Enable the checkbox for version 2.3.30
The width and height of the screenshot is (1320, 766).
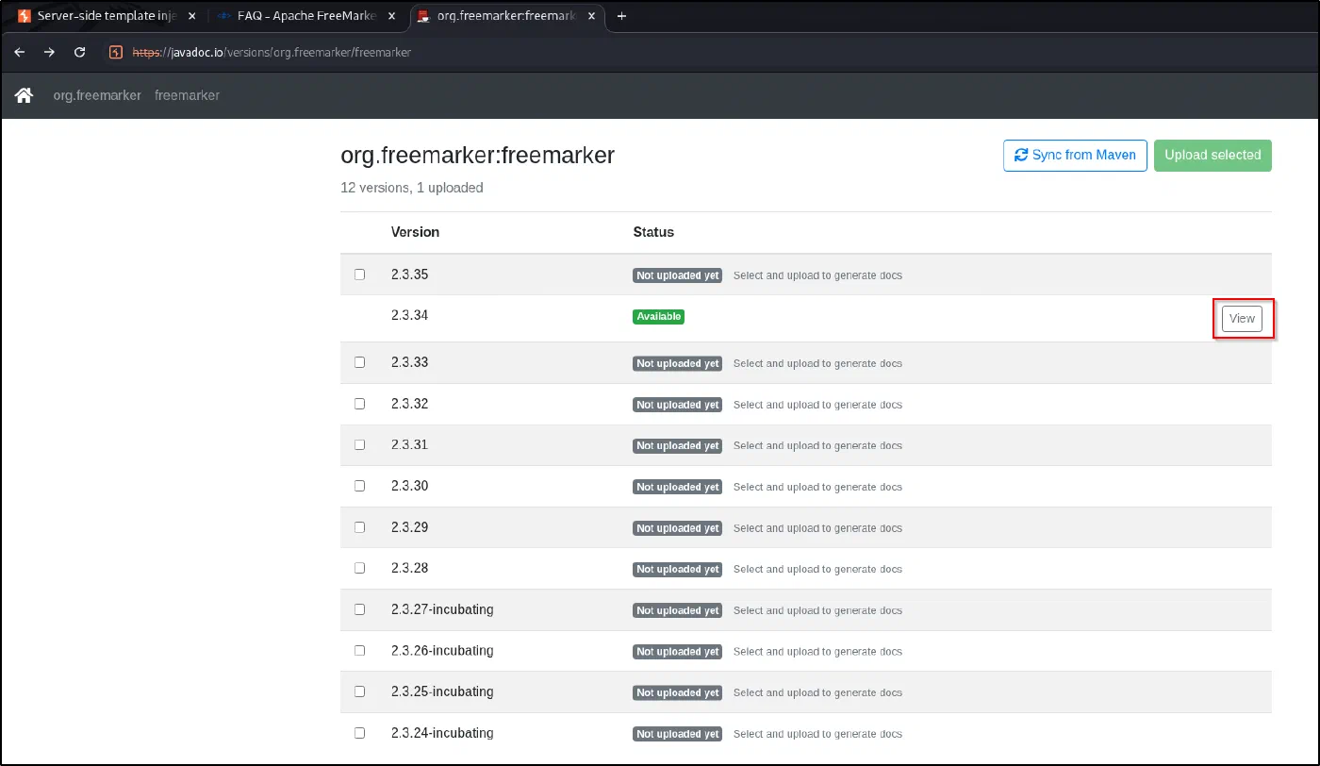359,486
